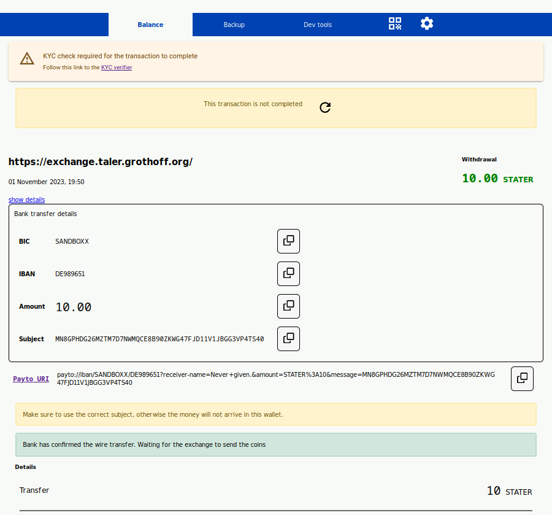Select the exchange URL heading text
The width and height of the screenshot is (552, 515).
coord(101,162)
